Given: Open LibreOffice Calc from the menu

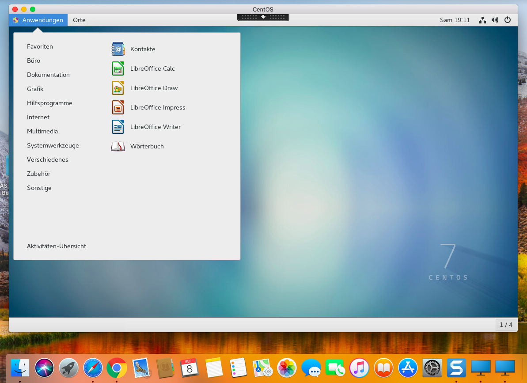Looking at the screenshot, I should point(152,68).
